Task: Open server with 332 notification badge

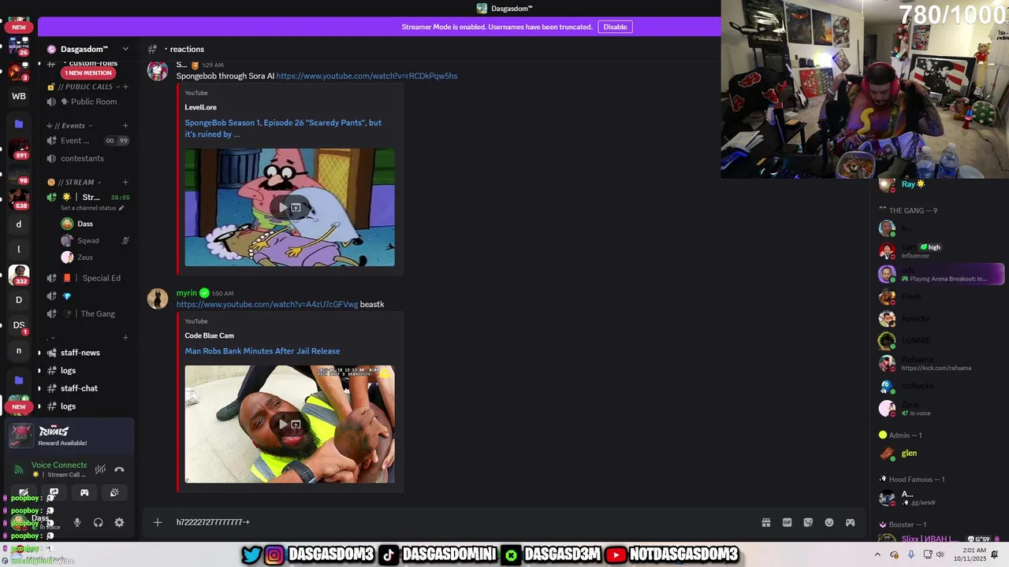Action: [x=19, y=274]
